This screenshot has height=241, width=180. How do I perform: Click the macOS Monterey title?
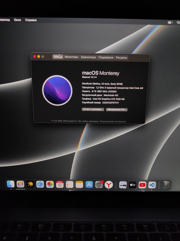[x=100, y=73]
